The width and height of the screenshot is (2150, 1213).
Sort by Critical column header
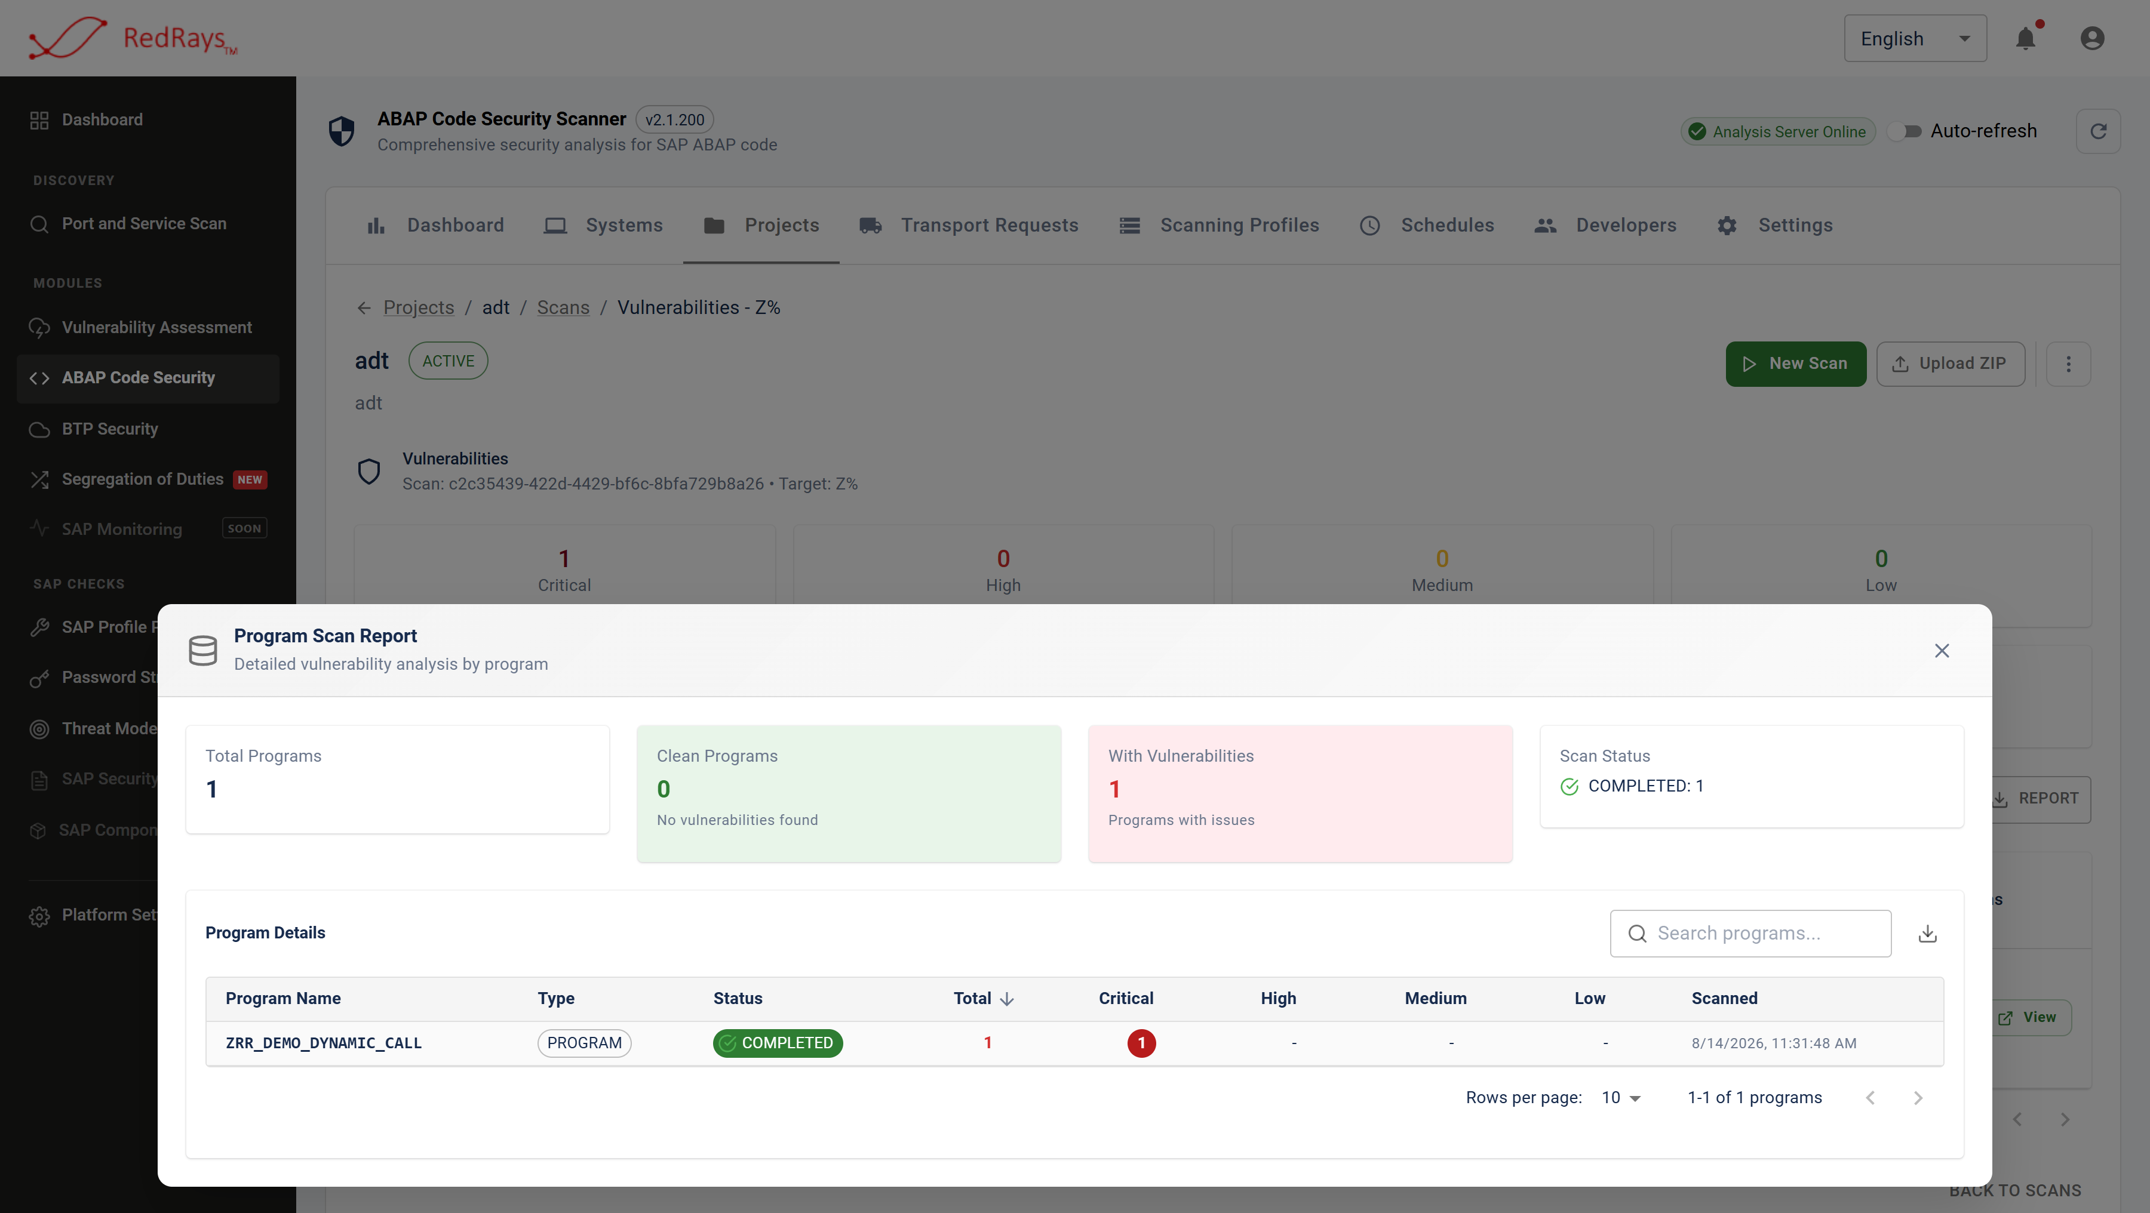coord(1126,999)
